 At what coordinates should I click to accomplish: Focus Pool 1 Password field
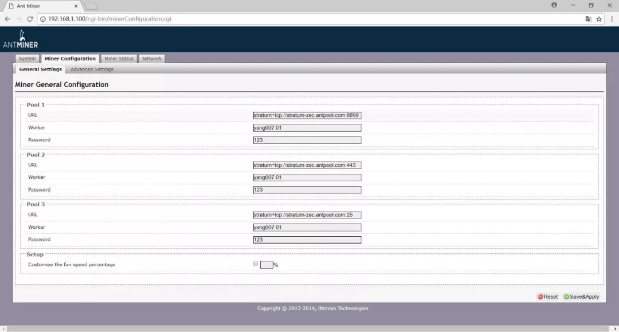[307, 140]
